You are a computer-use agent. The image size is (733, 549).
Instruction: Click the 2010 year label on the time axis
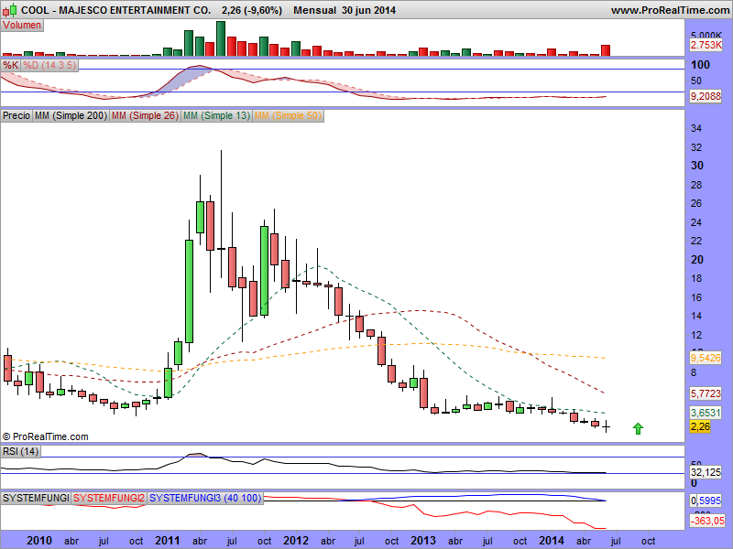point(39,541)
